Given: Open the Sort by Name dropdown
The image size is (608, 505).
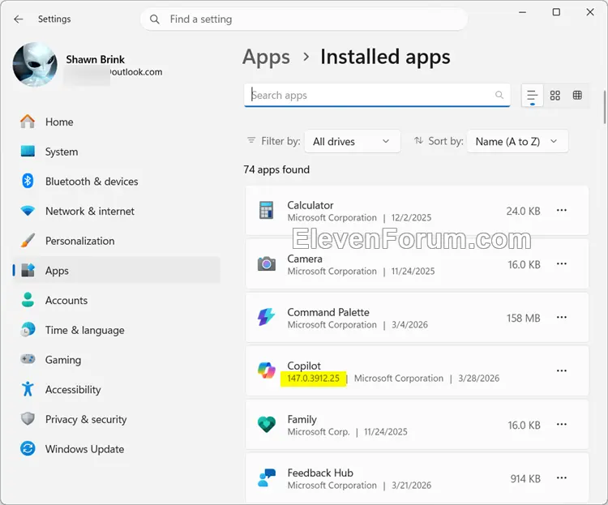Looking at the screenshot, I should (x=518, y=141).
